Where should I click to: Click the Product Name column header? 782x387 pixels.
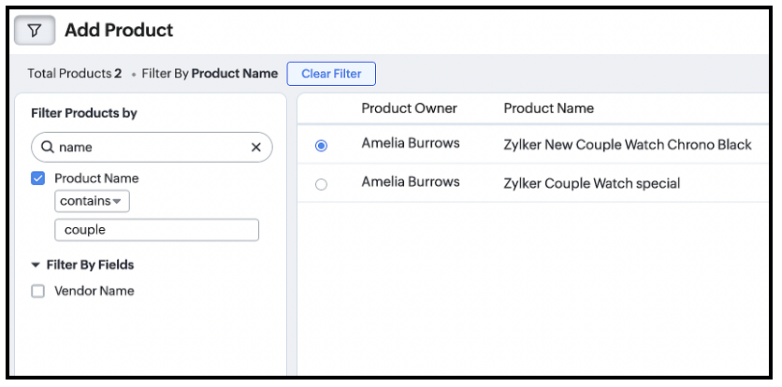(548, 108)
